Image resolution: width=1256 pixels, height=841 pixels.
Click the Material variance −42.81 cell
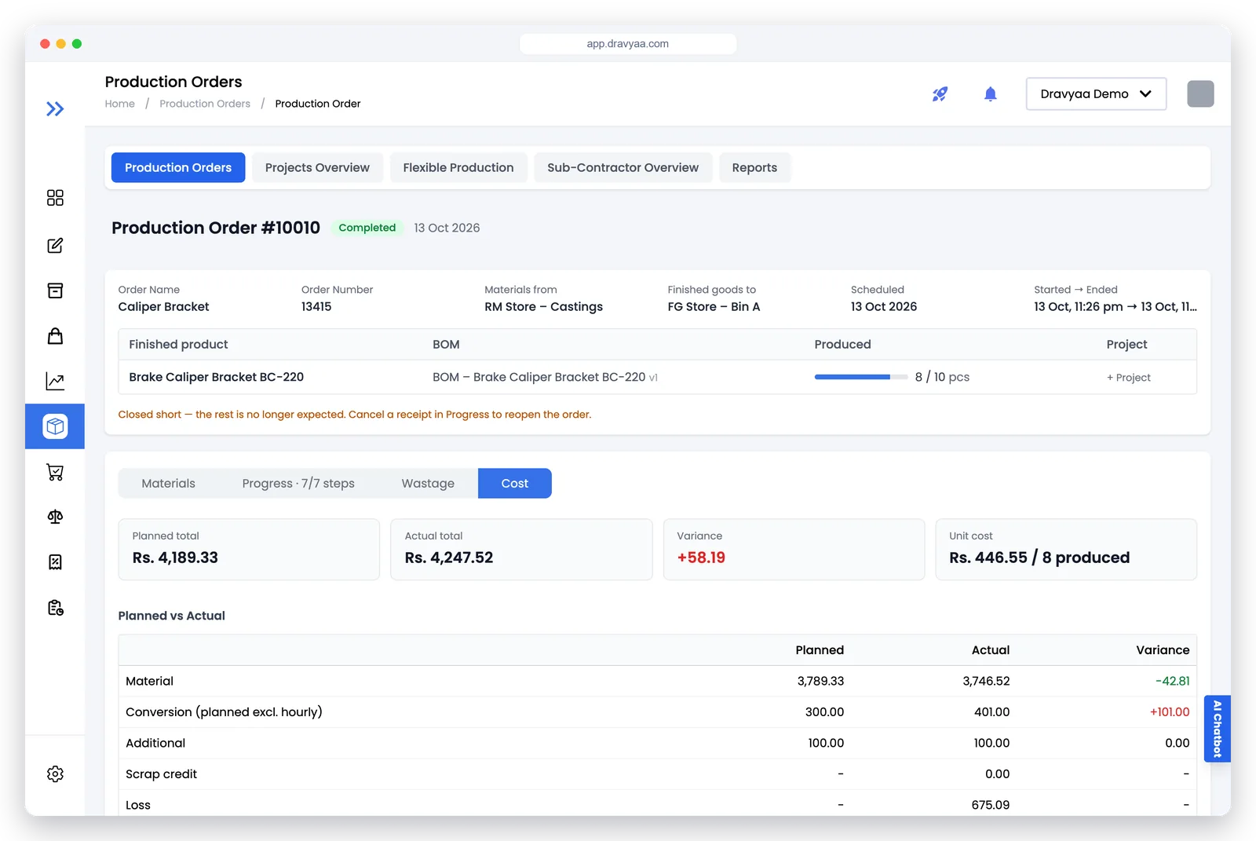(1173, 682)
